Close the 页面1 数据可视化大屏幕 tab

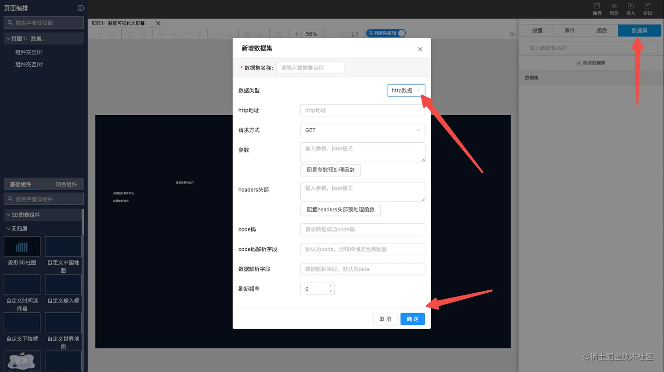[158, 23]
